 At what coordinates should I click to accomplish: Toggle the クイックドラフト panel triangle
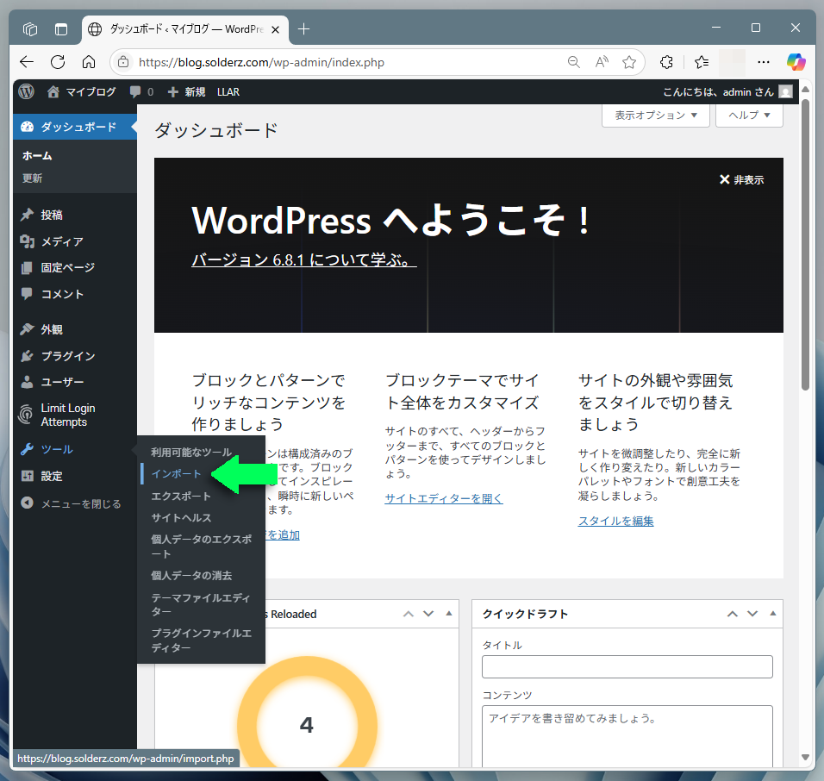pyautogui.click(x=773, y=614)
